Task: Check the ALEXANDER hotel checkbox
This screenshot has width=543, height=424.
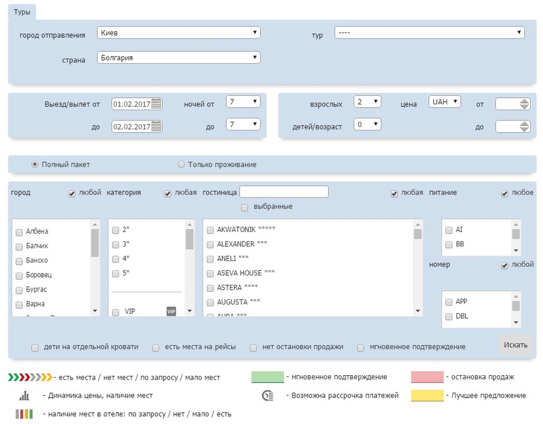Action: [x=210, y=245]
